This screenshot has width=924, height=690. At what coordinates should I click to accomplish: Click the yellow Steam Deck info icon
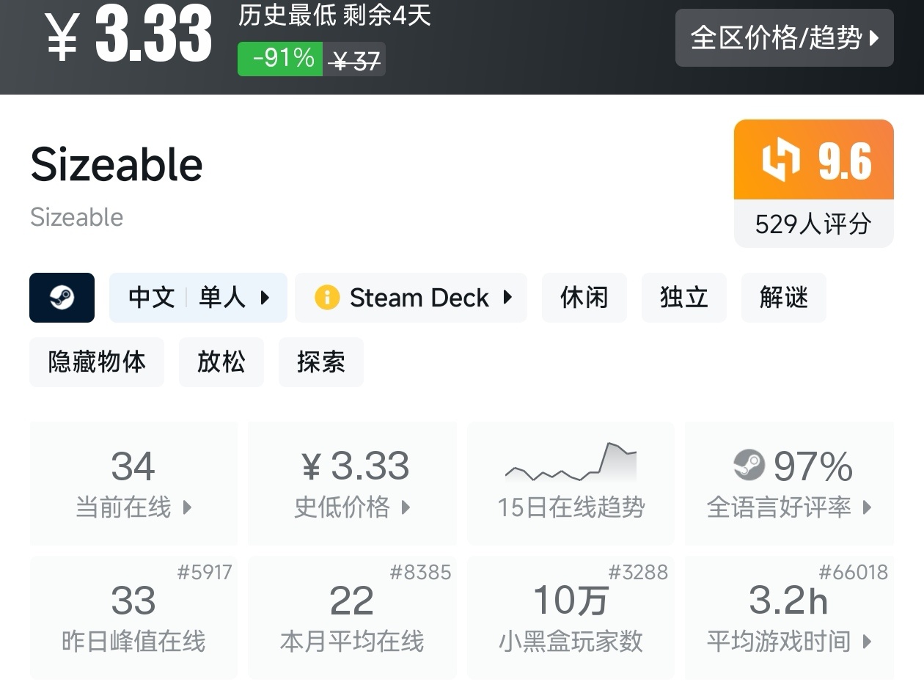point(327,298)
